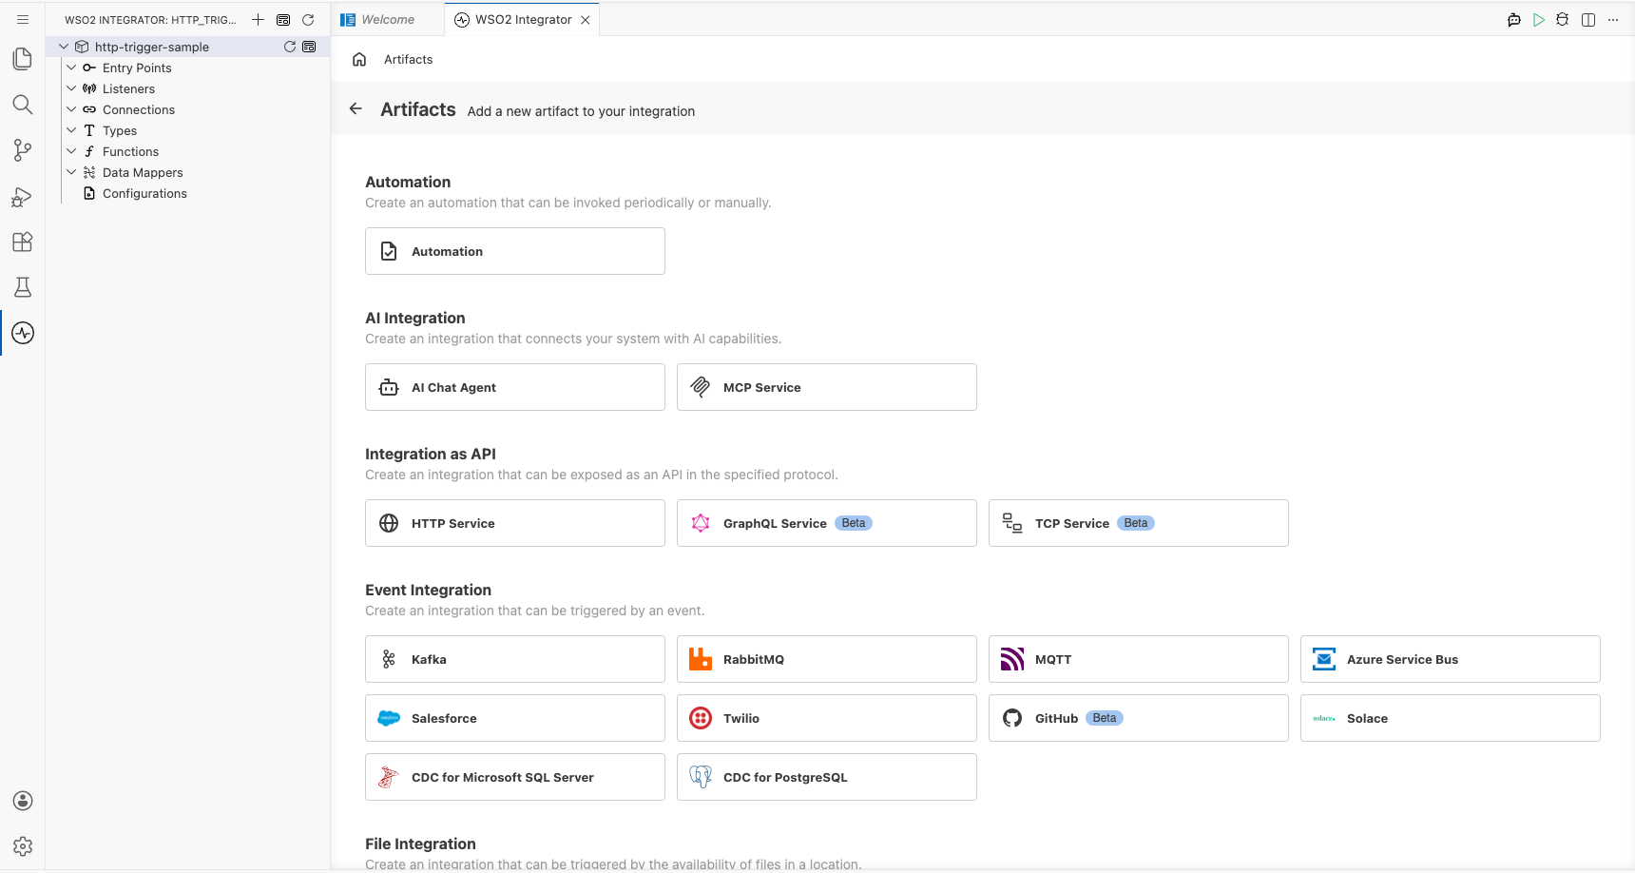Choose the Kafka event integration
The image size is (1635, 873).
point(515,659)
